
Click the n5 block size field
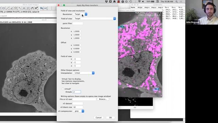pyautogui.click(x=78, y=107)
